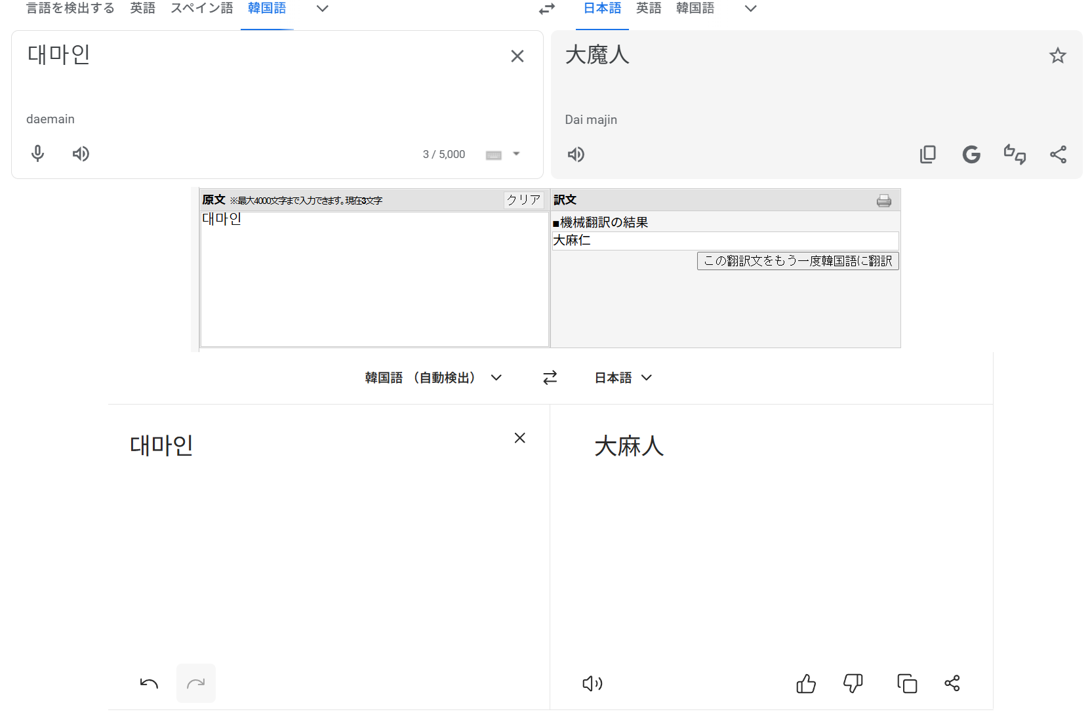
Task: Copy the Google translation to clipboard
Action: pos(927,154)
